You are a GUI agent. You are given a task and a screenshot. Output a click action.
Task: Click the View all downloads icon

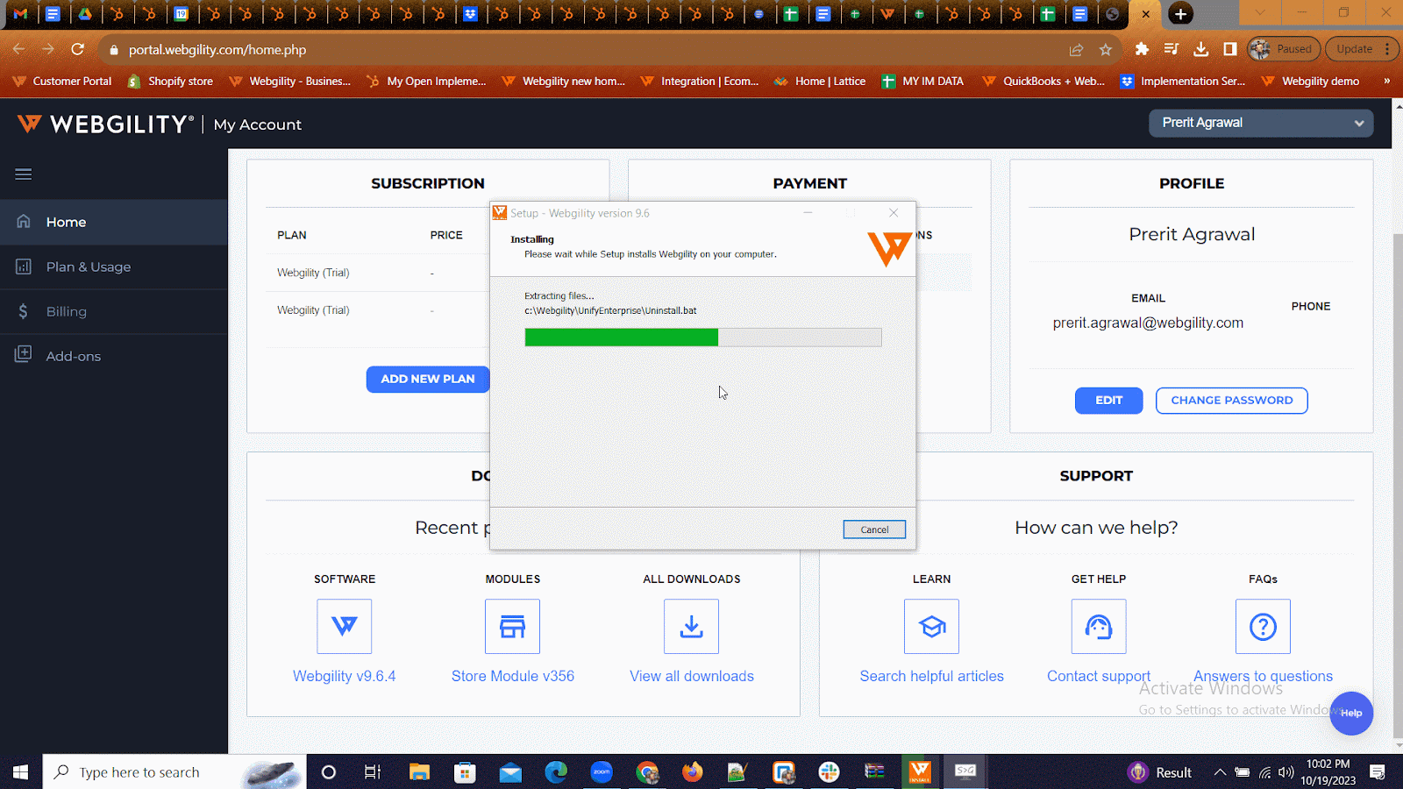click(x=691, y=626)
